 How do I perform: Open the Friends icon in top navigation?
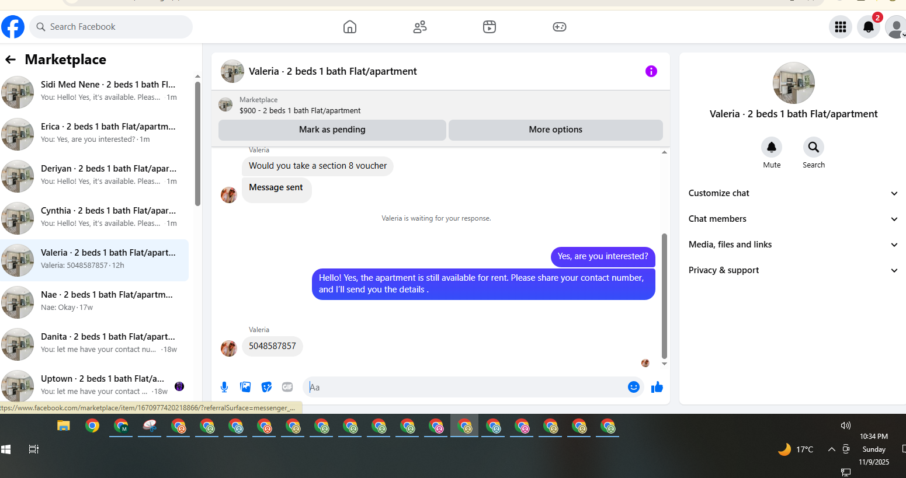[x=420, y=27]
